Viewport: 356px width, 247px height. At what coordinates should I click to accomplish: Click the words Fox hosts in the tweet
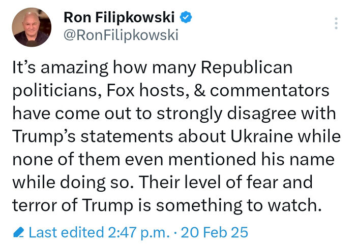(146, 90)
